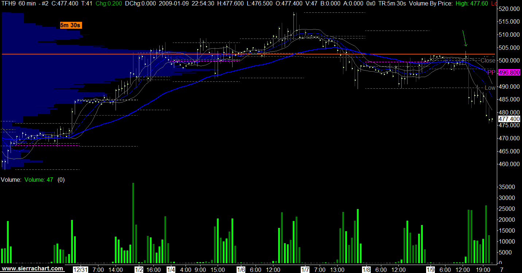
Task: Click 5000 on the volume axis
Action: 505,252
